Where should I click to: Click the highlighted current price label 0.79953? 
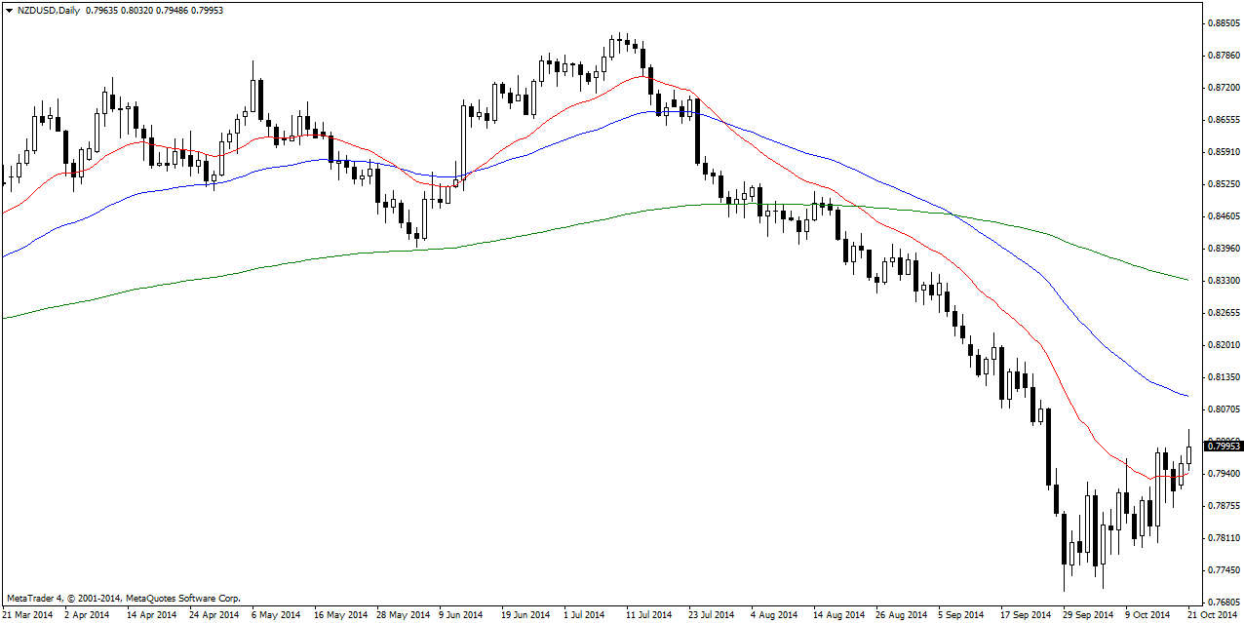click(1224, 446)
